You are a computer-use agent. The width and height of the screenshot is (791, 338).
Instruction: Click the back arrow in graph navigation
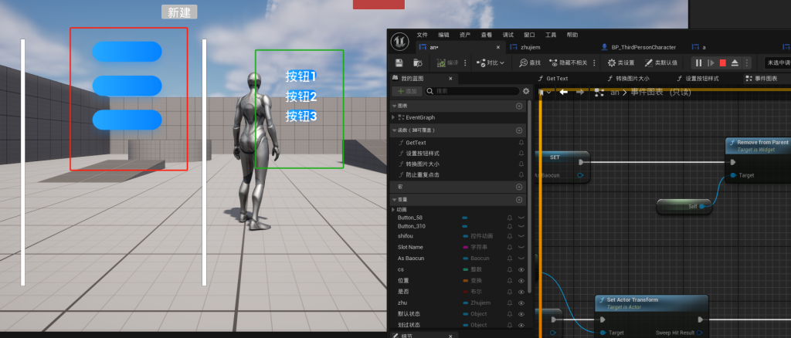click(564, 92)
